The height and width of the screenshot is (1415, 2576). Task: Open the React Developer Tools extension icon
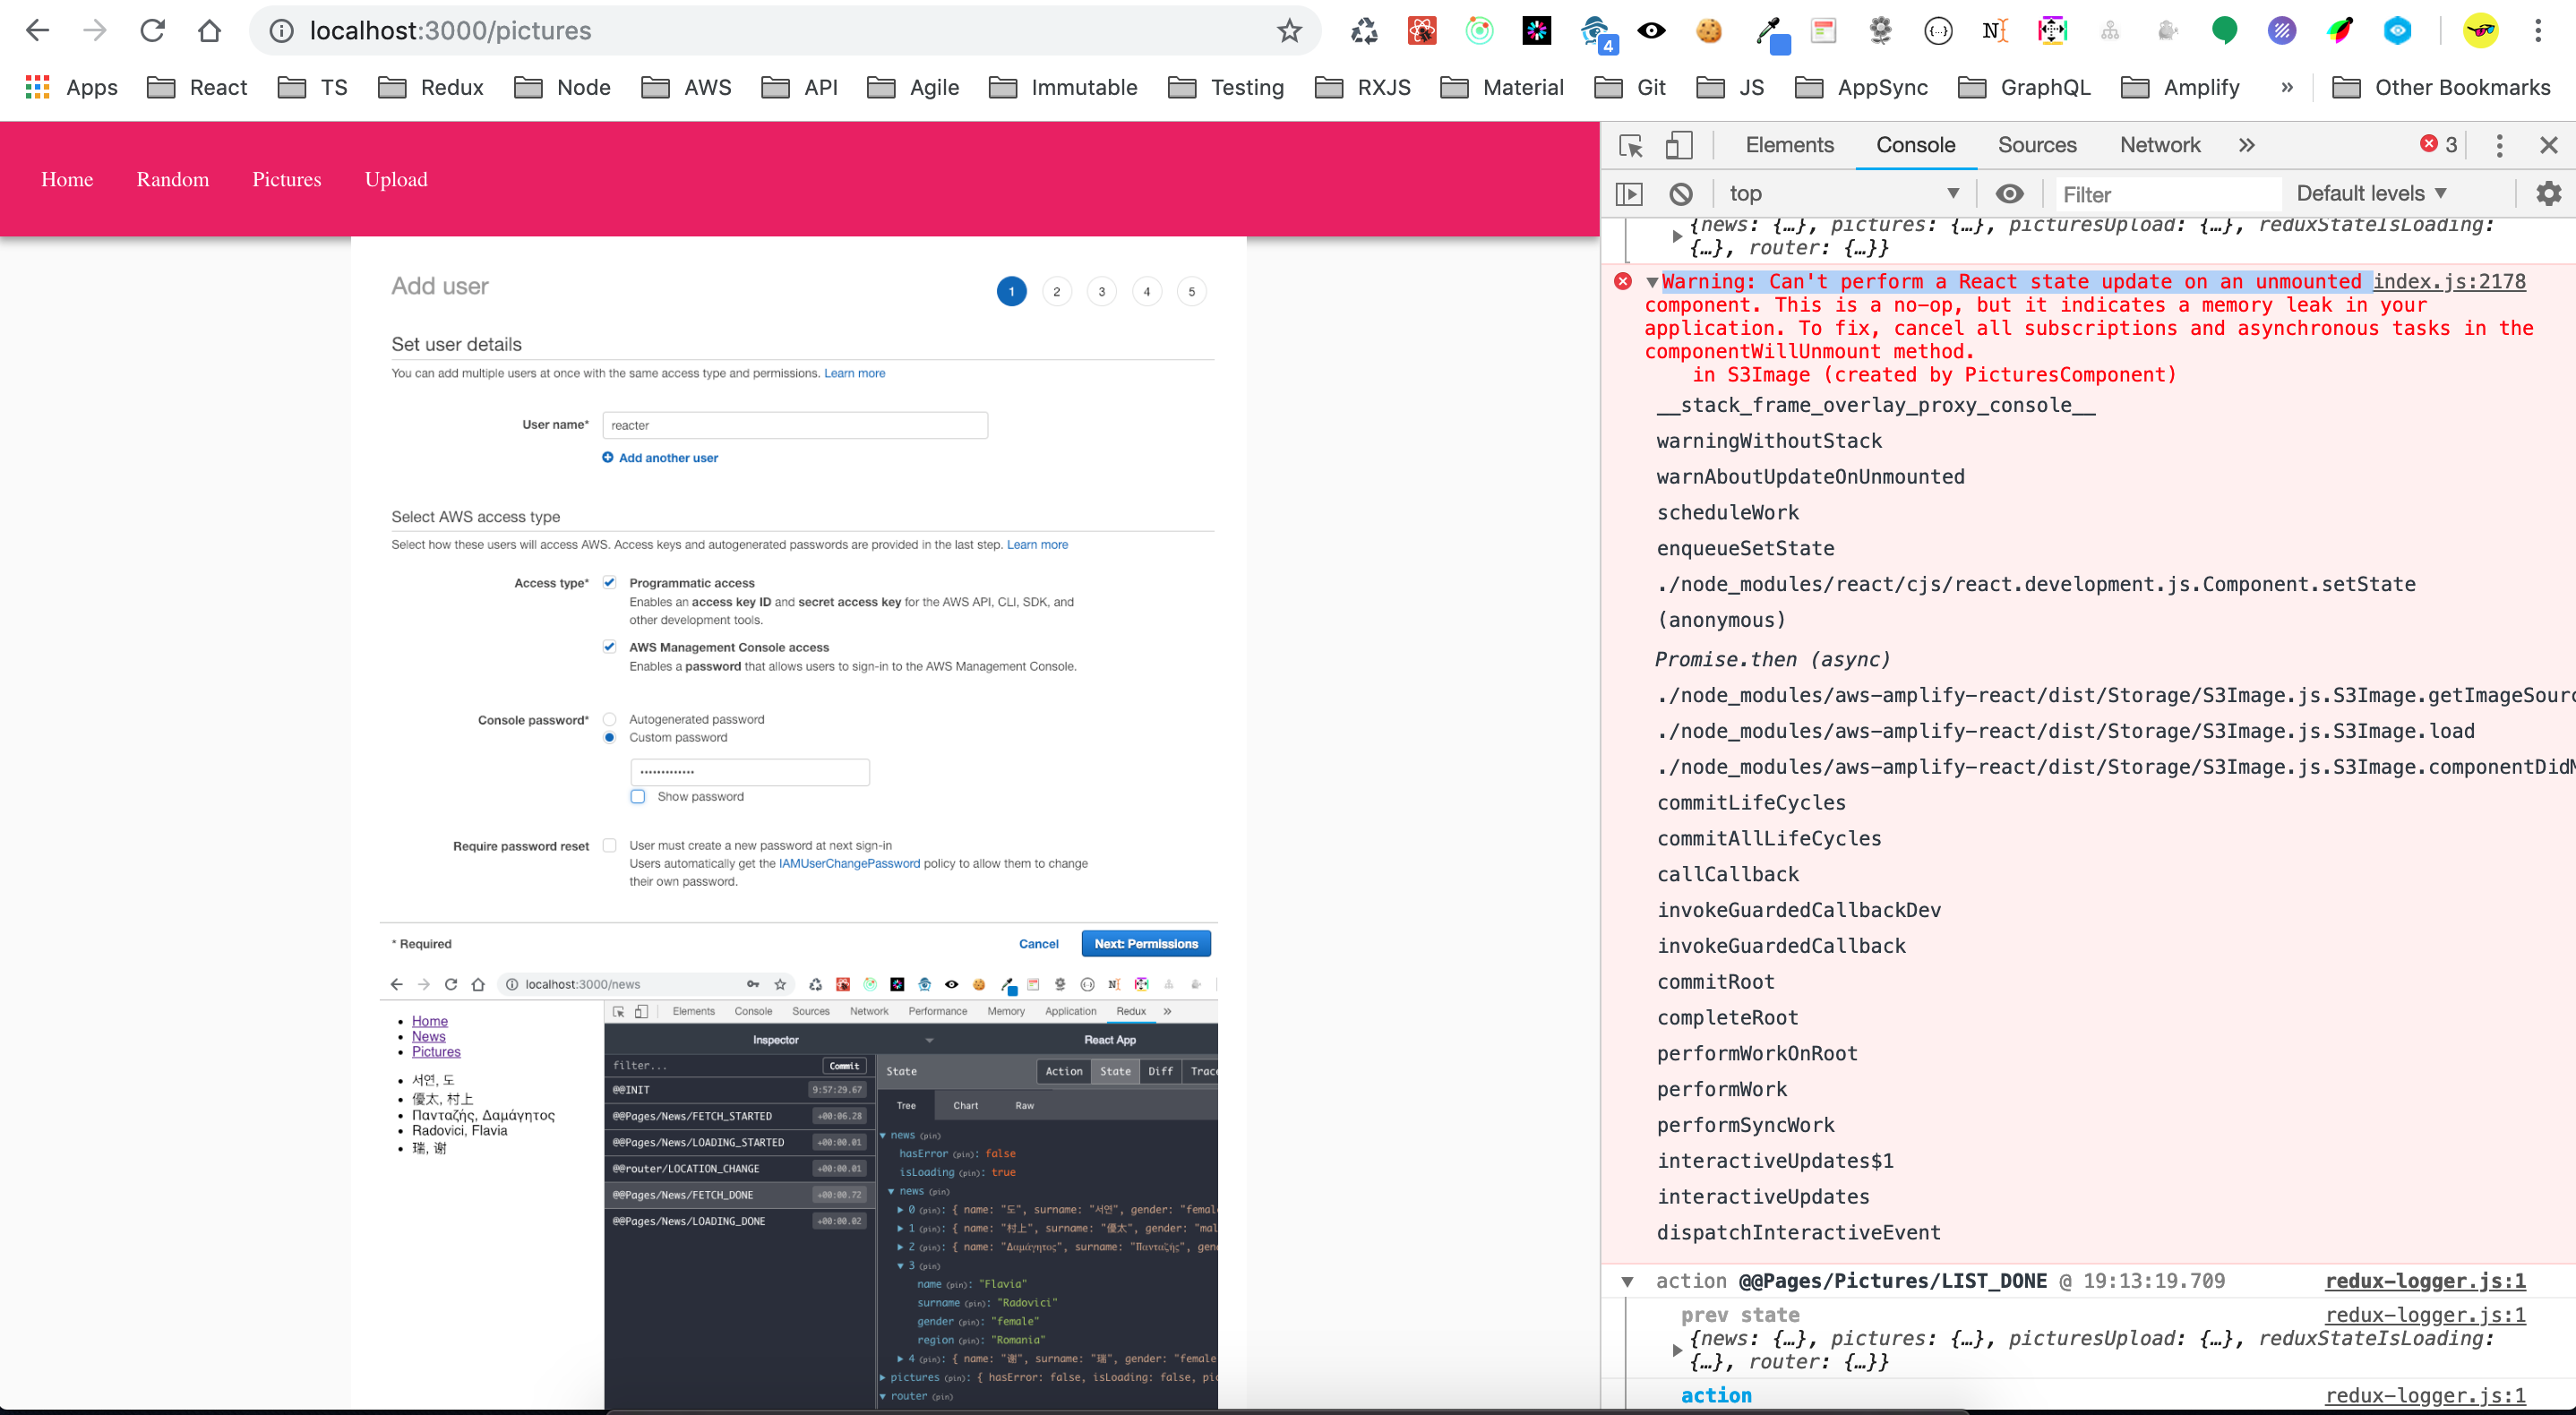point(1422,31)
